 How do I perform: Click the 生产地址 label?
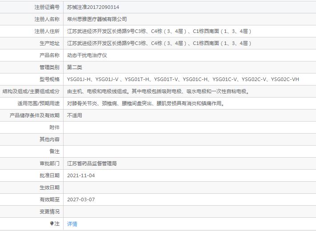(x=50, y=43)
